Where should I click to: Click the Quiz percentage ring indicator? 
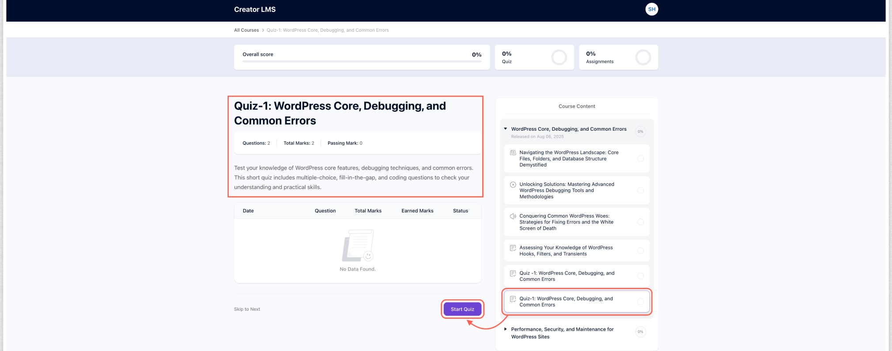[559, 57]
